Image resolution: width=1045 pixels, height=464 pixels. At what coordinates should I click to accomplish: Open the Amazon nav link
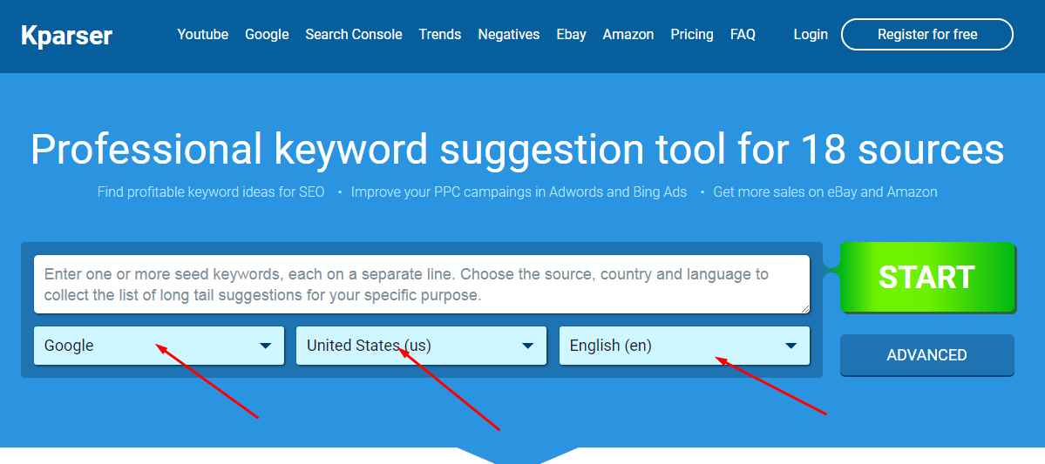click(x=628, y=35)
